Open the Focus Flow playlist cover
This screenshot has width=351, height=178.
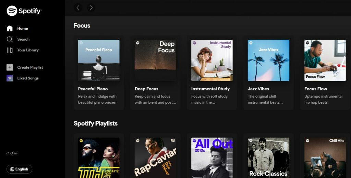[325, 60]
